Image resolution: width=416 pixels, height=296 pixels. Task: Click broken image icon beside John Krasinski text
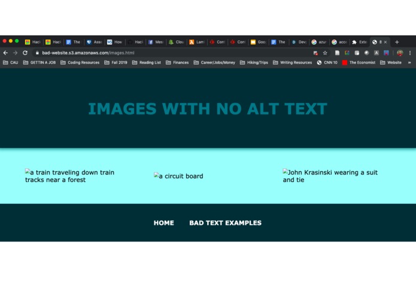(x=286, y=171)
